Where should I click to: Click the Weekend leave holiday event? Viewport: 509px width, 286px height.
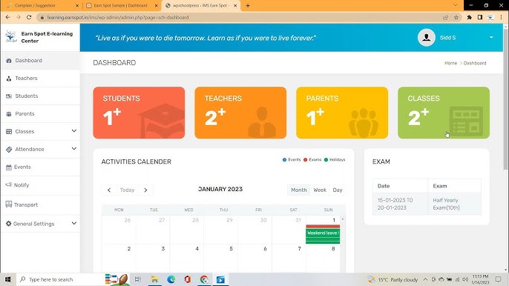[x=323, y=233]
